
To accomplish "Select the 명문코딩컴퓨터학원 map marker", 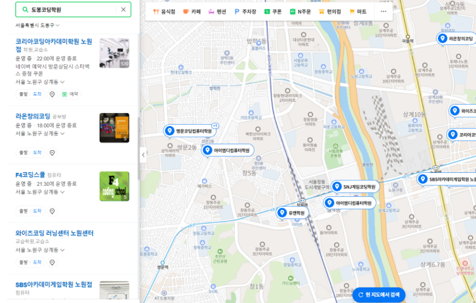I will click(x=190, y=131).
